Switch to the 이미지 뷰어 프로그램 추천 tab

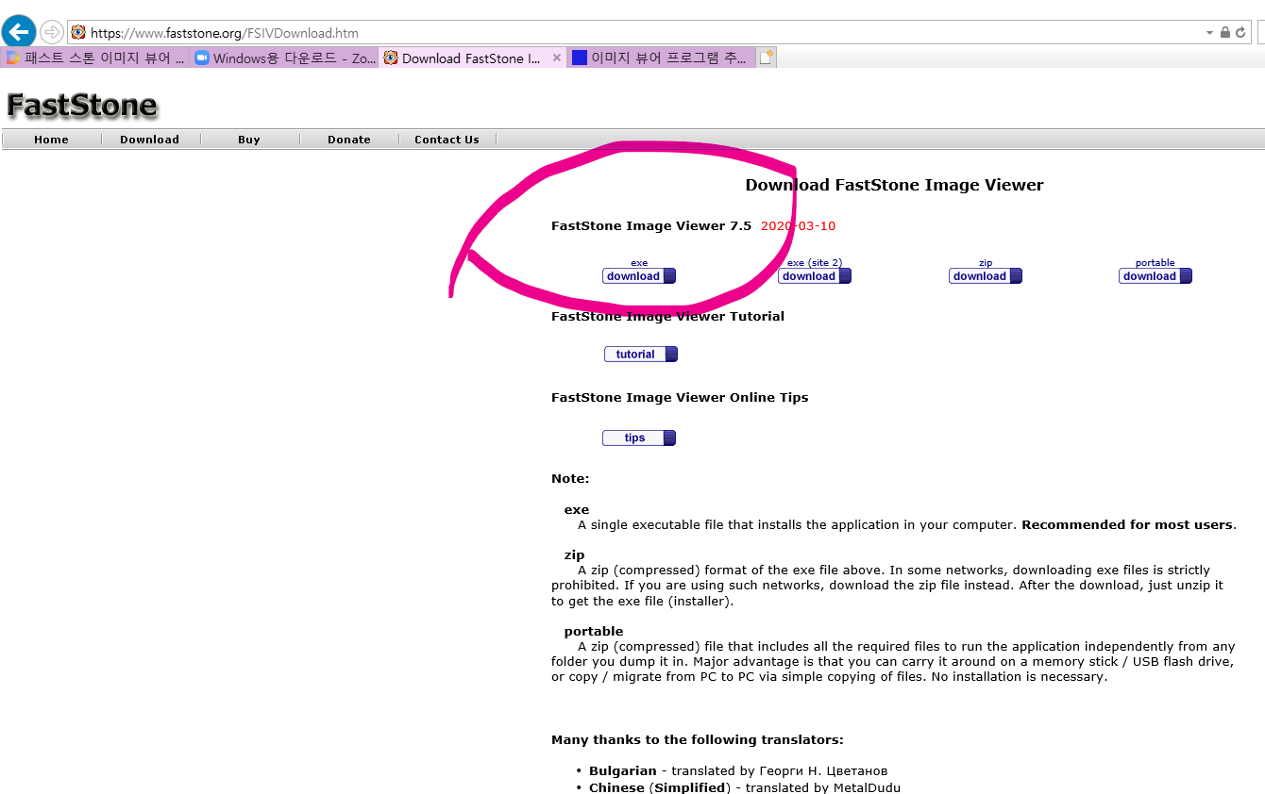coord(661,58)
